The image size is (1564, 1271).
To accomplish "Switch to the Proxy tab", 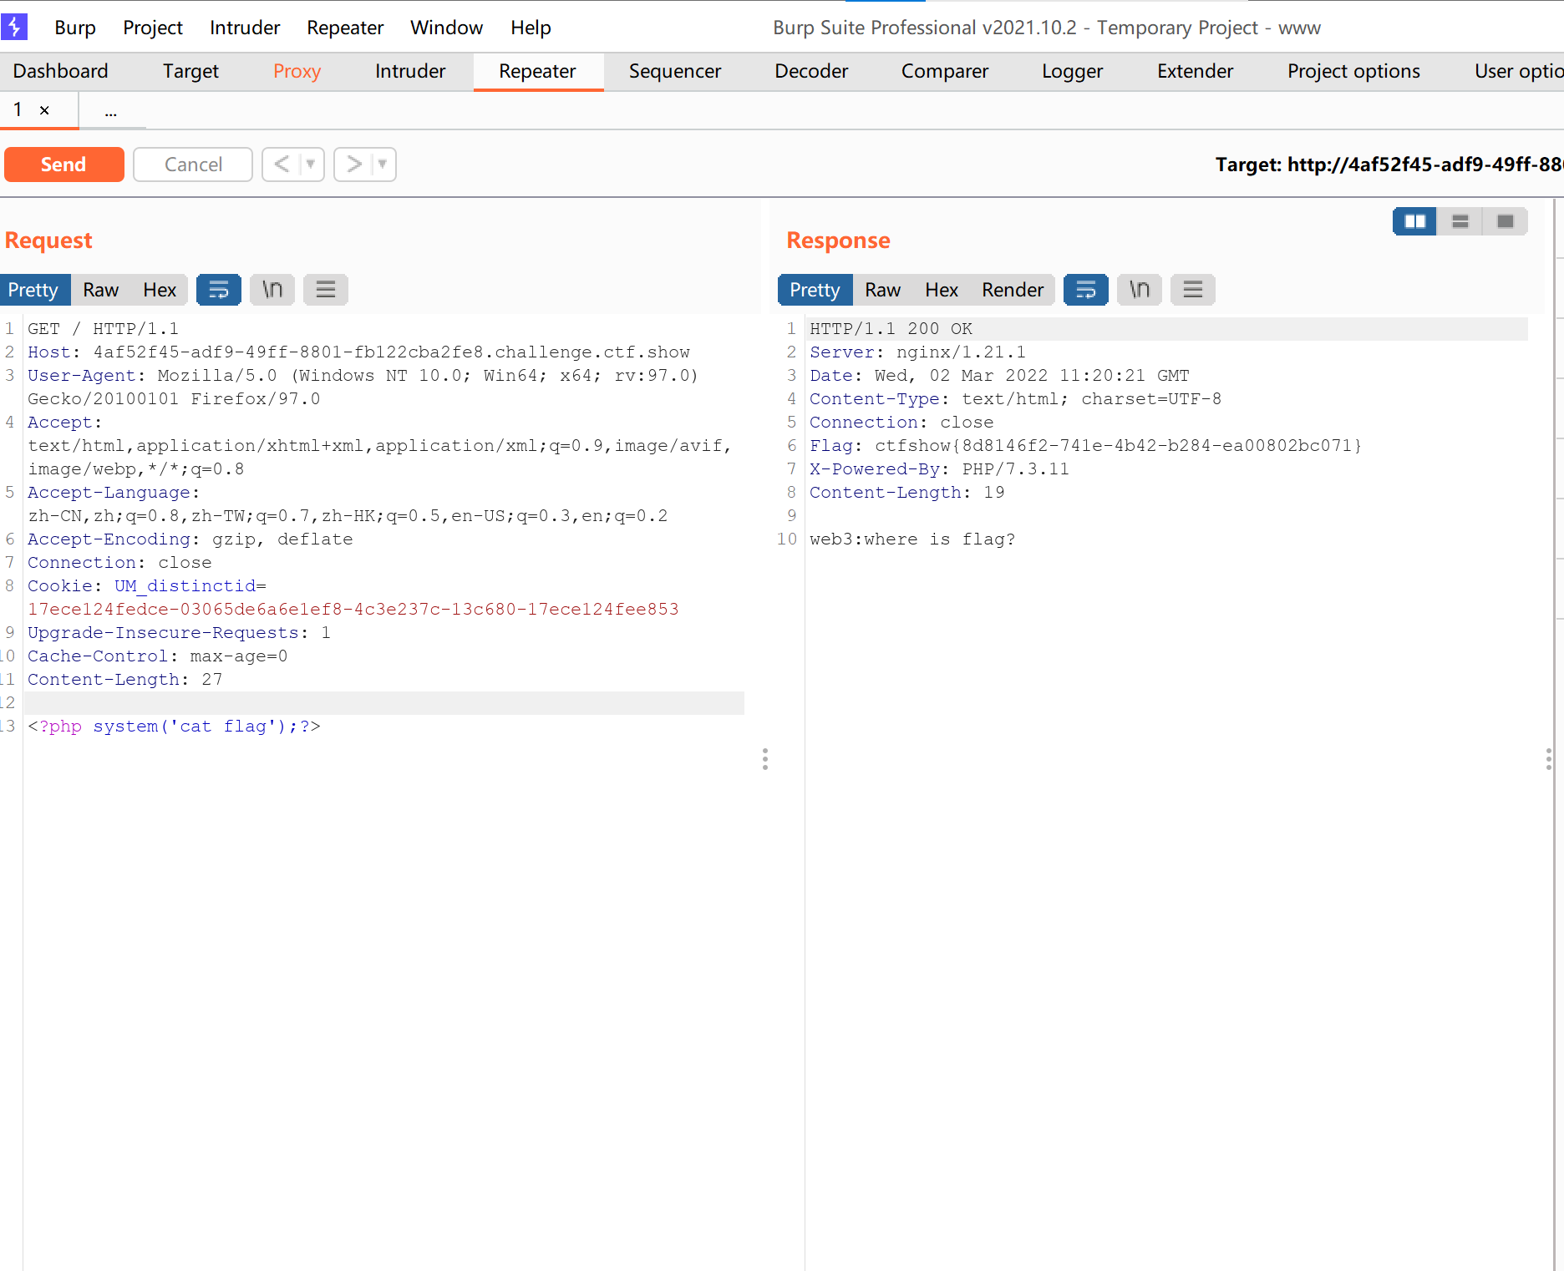I will 297,71.
